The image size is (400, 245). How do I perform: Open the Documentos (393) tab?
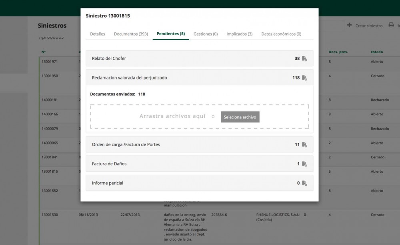point(131,34)
